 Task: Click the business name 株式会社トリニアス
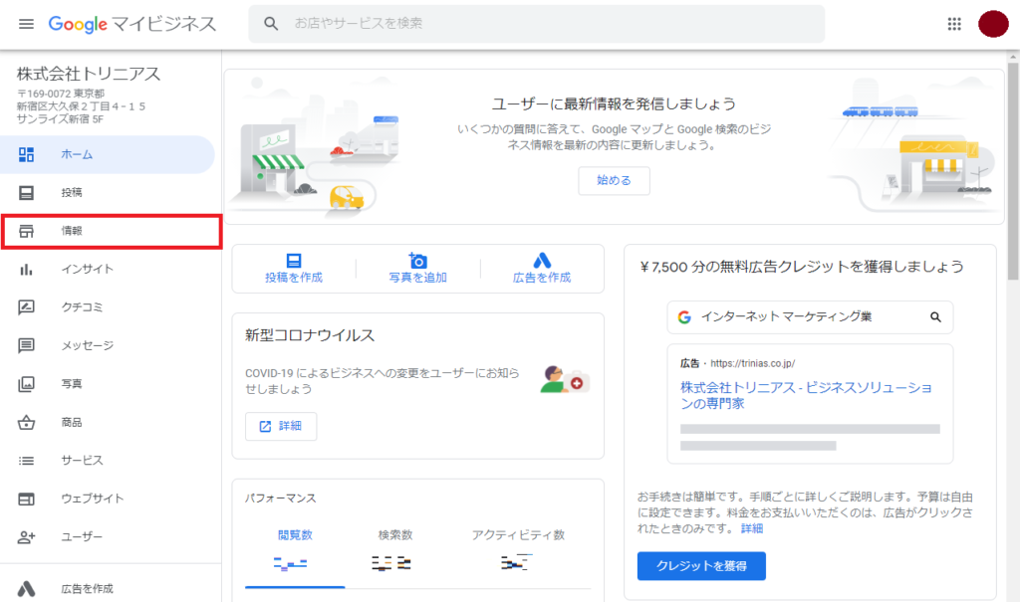point(89,74)
